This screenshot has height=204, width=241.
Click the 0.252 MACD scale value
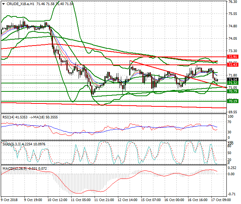pos(232,168)
